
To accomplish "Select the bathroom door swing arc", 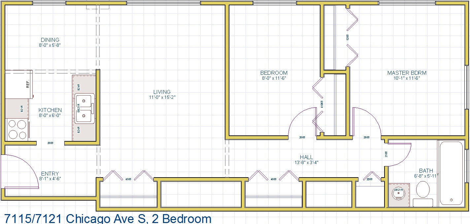I will [400, 154].
